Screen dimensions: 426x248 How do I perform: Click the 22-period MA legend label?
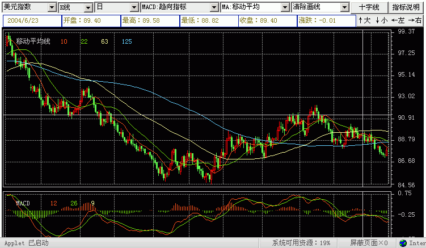[84, 41]
